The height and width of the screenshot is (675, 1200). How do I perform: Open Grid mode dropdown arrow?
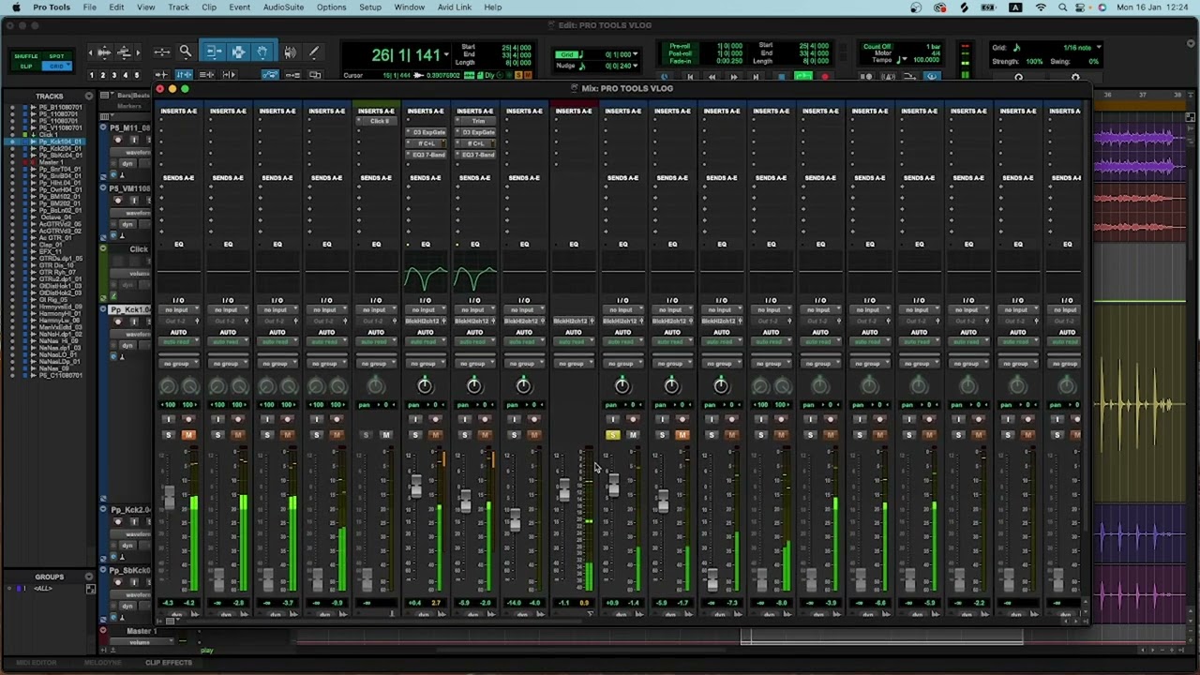click(70, 66)
